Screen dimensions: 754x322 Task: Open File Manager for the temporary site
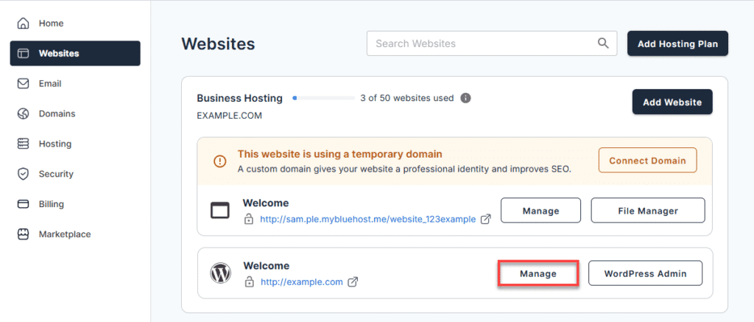[x=648, y=211]
